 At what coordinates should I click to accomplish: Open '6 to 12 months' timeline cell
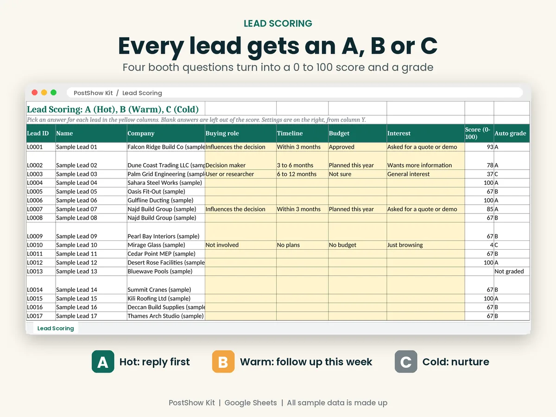302,174
